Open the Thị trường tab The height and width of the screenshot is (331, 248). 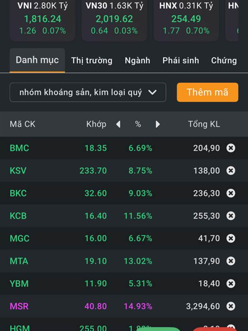(x=91, y=60)
